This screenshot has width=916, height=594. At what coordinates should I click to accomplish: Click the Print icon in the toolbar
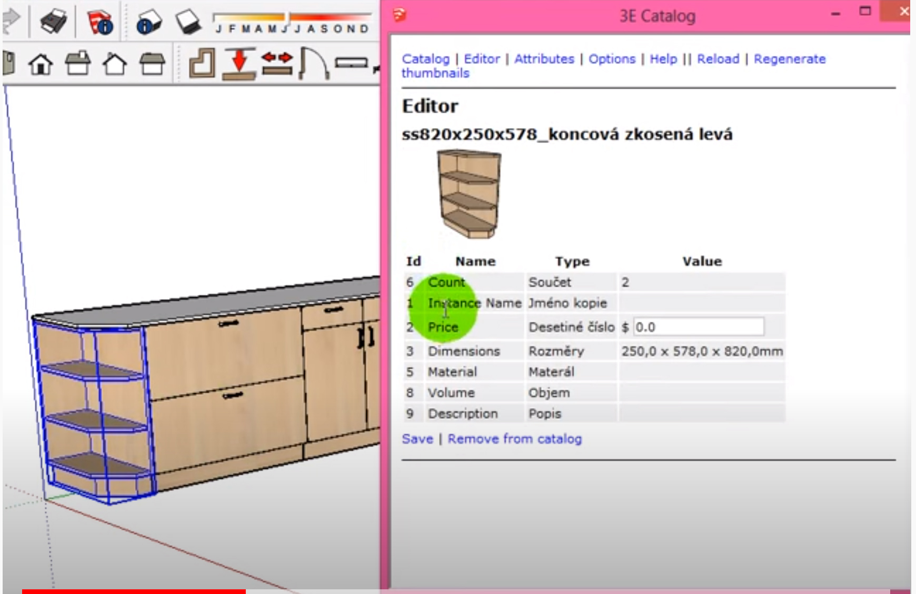[53, 22]
